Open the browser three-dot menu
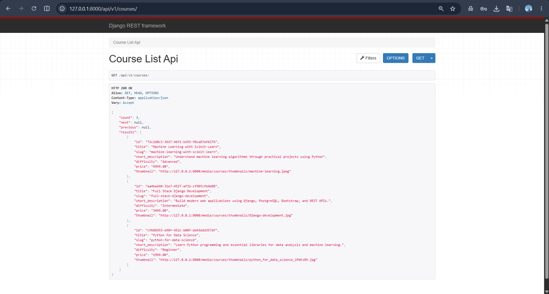This screenshot has width=549, height=294. point(541,9)
